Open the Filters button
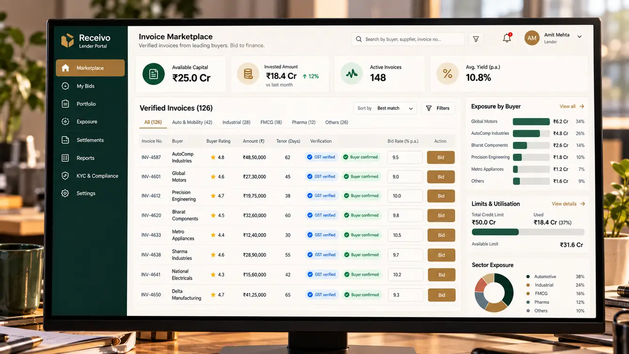The height and width of the screenshot is (354, 629). pos(438,108)
